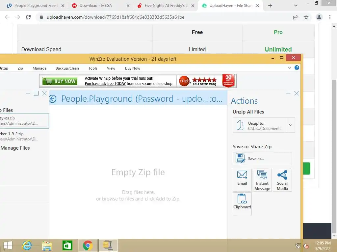Minimize the Actions pane
Viewport: 337px width, 252px height.
tap(288, 93)
